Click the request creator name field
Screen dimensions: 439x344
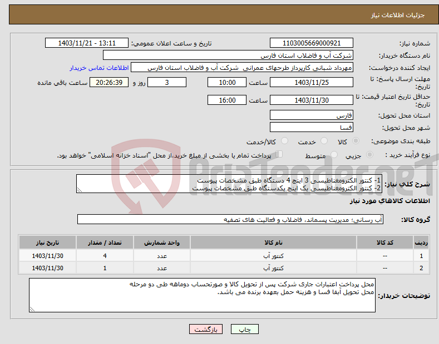242,68
